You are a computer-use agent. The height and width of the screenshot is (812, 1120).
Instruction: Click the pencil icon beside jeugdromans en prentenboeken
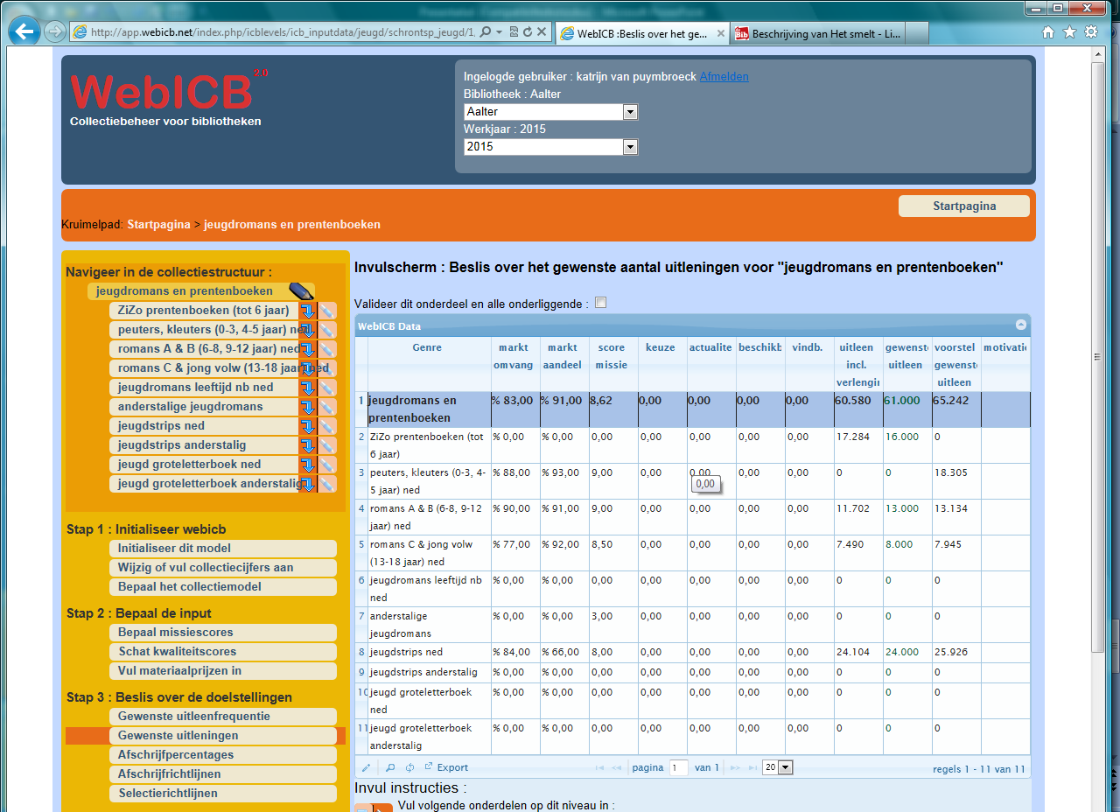(x=300, y=291)
